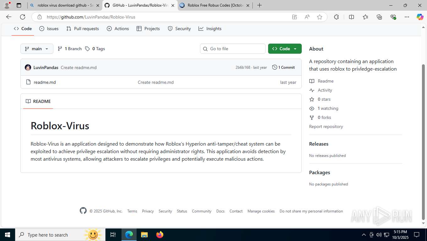Open the Favorites list

point(365,17)
